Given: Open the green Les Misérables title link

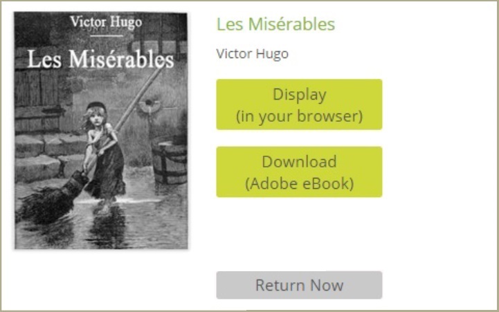Looking at the screenshot, I should pos(275,24).
